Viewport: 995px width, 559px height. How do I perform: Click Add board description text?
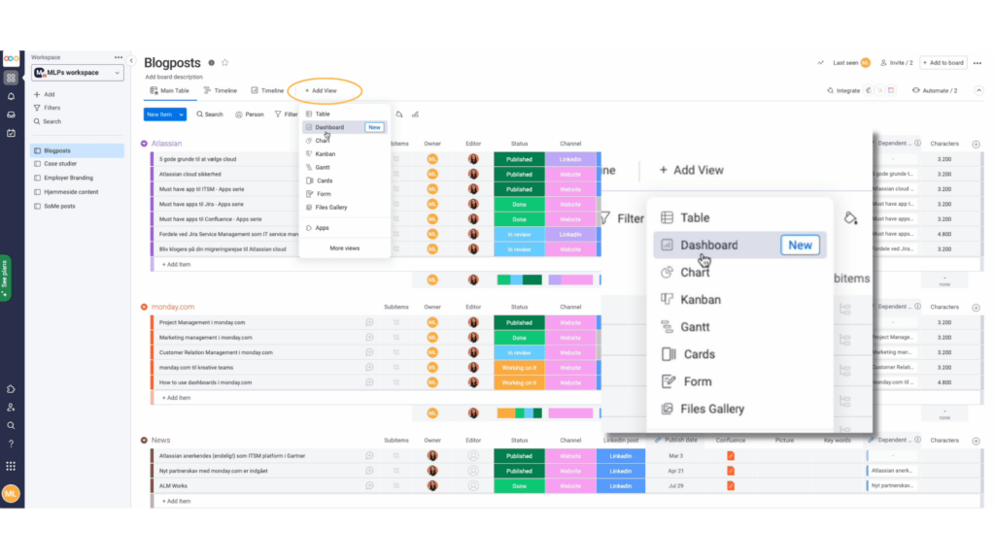(x=174, y=78)
